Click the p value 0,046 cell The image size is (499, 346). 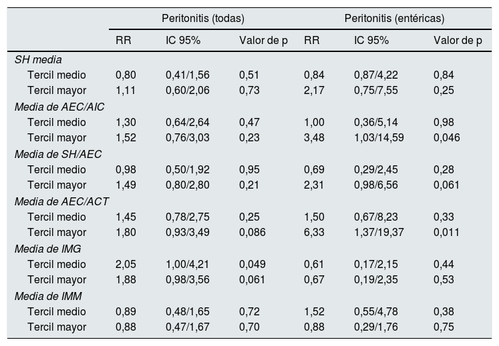(x=447, y=138)
